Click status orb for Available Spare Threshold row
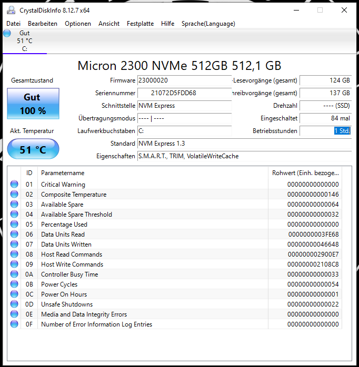The height and width of the screenshot is (367, 359). tap(14, 214)
